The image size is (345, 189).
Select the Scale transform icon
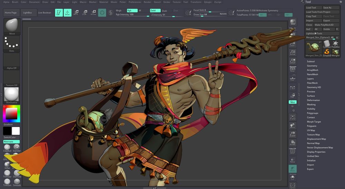click(85, 13)
